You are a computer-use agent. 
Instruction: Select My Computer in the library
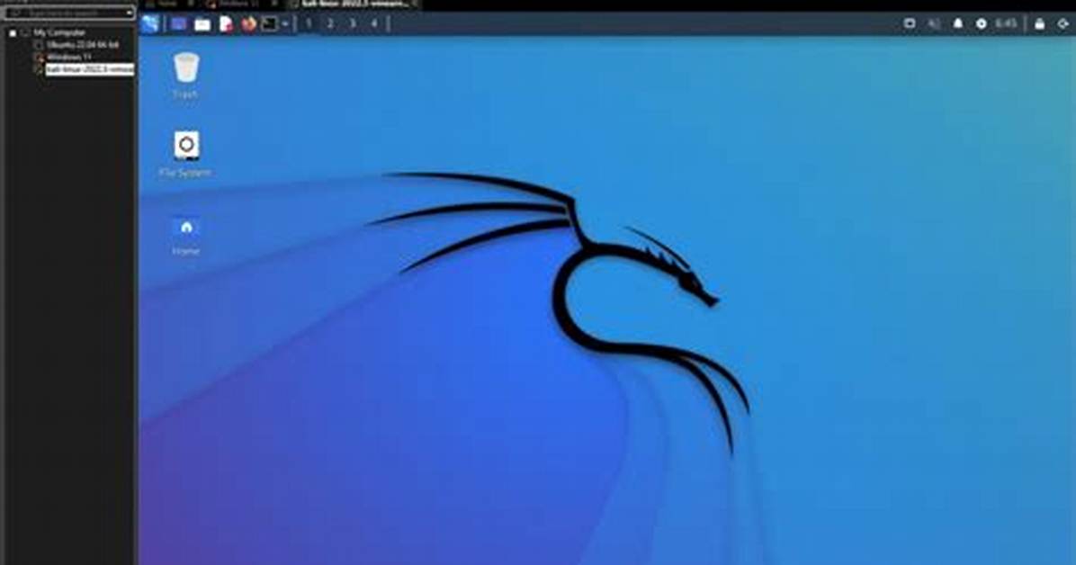point(59,32)
